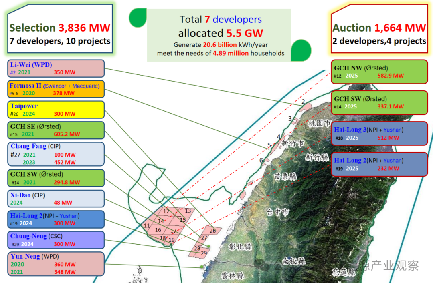Click the '350 MW' value for Li-Wei

[64, 72]
